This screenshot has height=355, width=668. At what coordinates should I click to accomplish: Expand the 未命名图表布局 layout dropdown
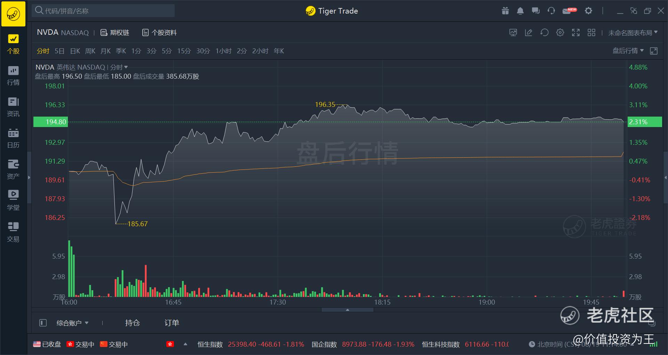(x=633, y=32)
